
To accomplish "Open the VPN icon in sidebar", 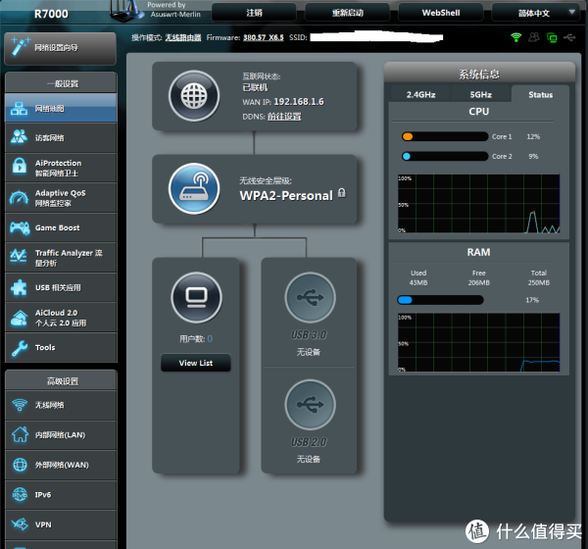I will (20, 524).
